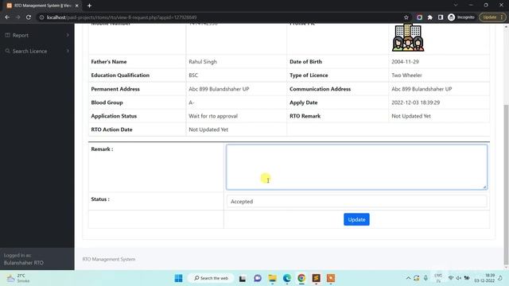This screenshot has width=509, height=286.
Task: Click the blue Update button
Action: point(356,219)
